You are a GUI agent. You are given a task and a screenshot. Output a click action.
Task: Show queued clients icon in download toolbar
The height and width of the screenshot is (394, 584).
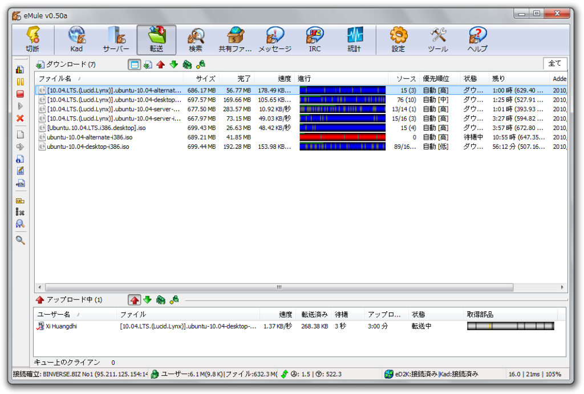click(x=187, y=65)
